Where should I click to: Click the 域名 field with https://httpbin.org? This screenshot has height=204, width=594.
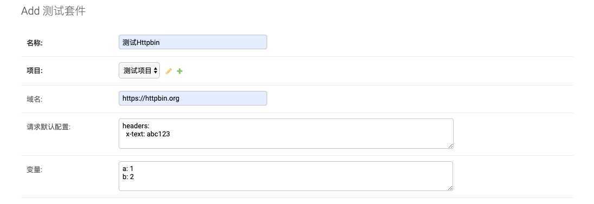(193, 98)
